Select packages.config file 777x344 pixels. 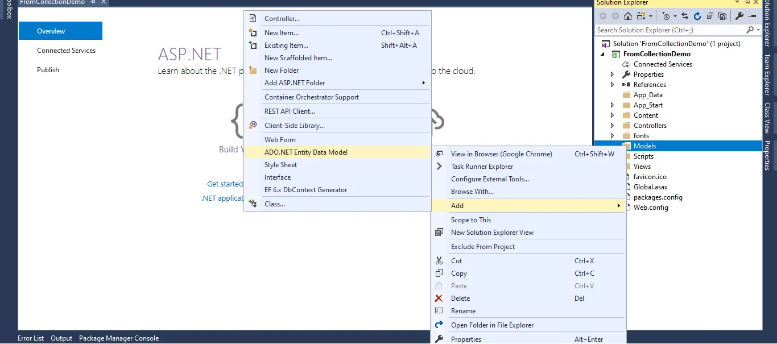coord(658,197)
